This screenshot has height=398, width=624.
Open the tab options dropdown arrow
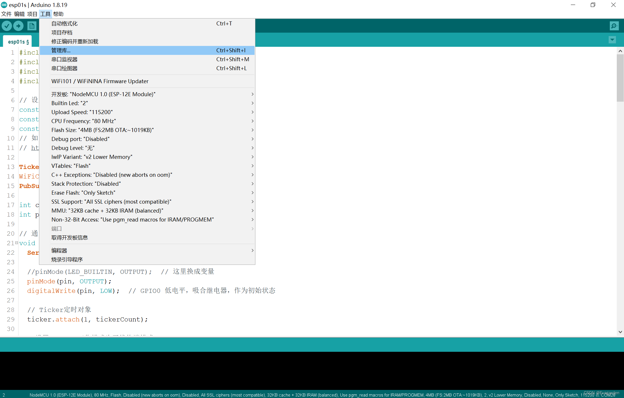612,40
